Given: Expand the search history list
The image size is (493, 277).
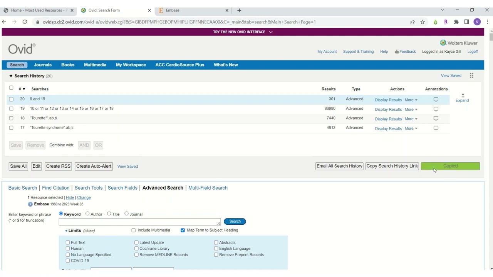Looking at the screenshot, I should point(462,98).
